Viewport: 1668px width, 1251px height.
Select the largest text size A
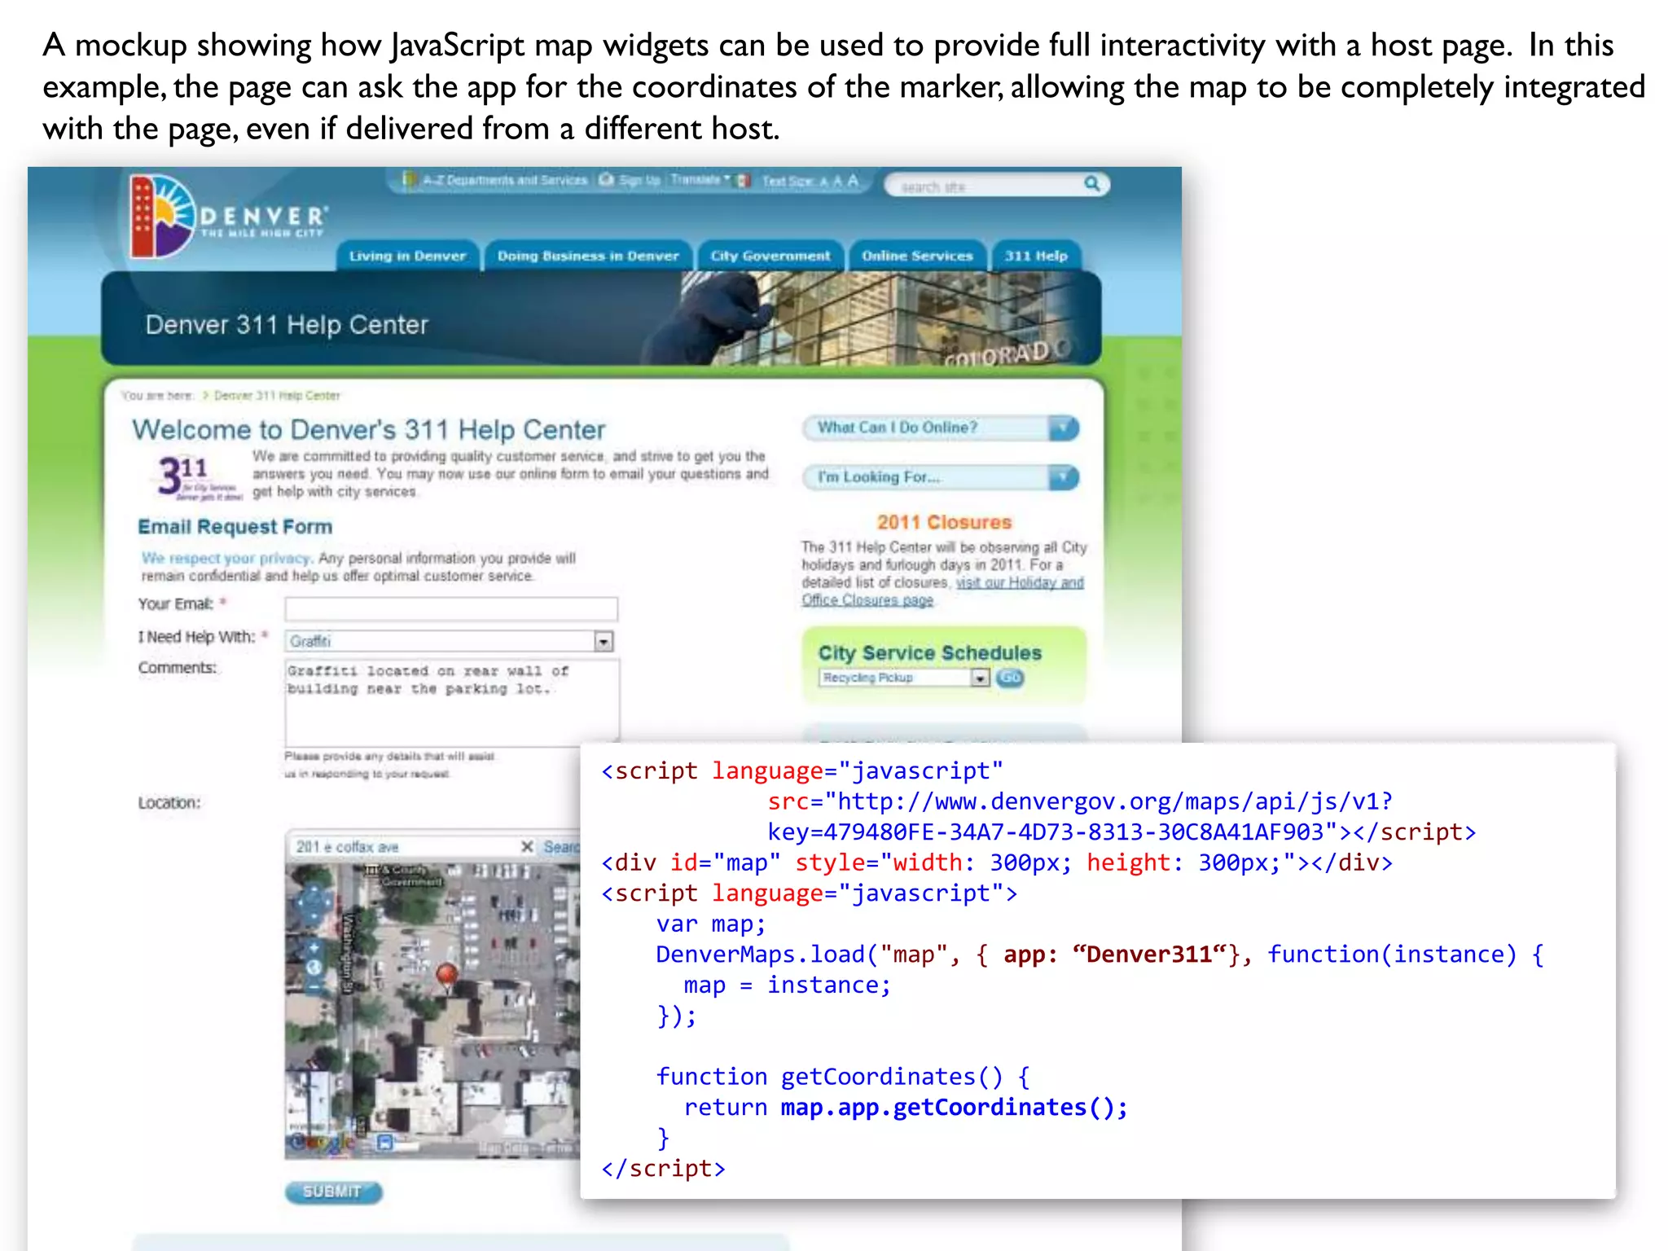[x=853, y=180]
